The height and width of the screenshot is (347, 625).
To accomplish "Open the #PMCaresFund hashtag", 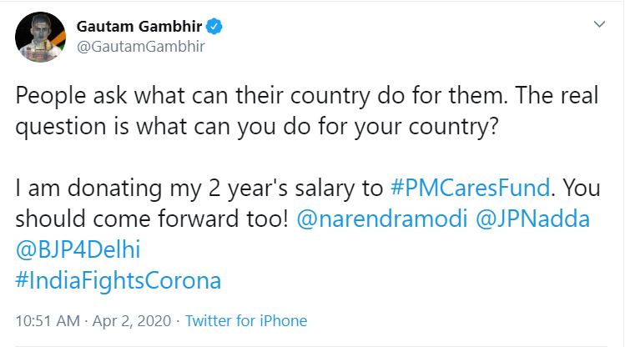I will pos(460,191).
